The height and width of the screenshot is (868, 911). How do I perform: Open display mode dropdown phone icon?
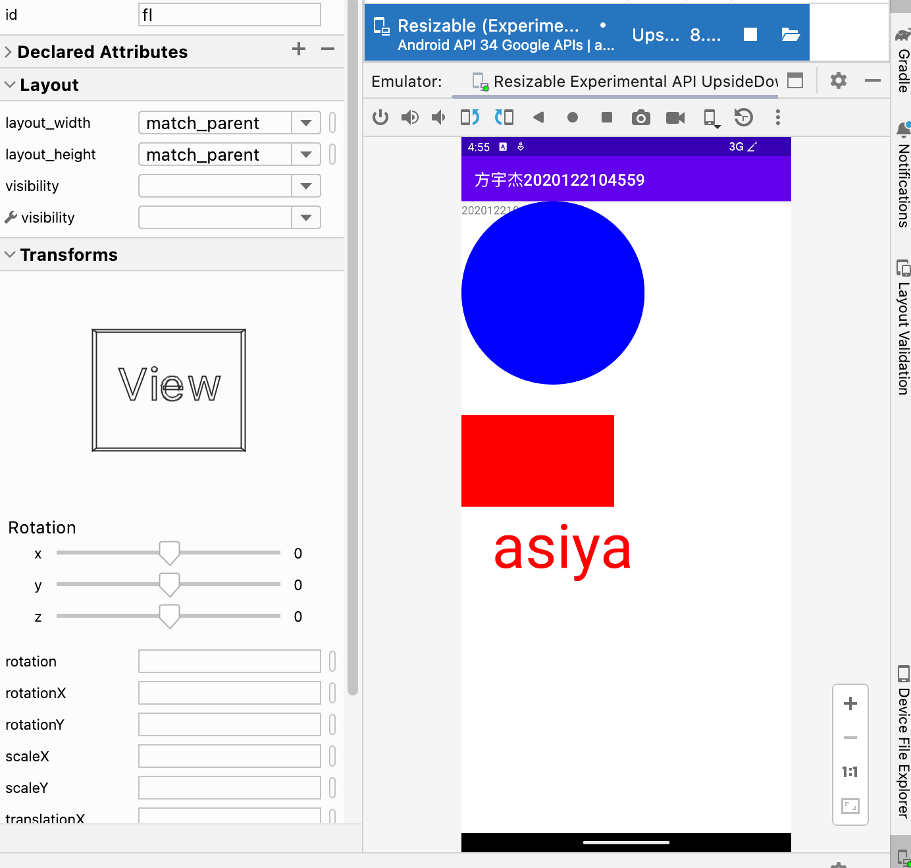[711, 118]
